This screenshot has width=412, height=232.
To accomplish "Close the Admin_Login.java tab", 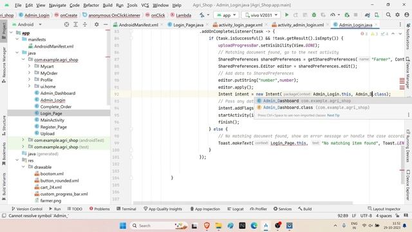I will [376, 24].
